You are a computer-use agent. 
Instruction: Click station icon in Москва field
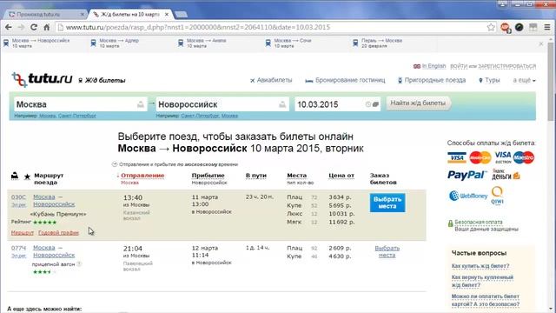tap(141, 104)
